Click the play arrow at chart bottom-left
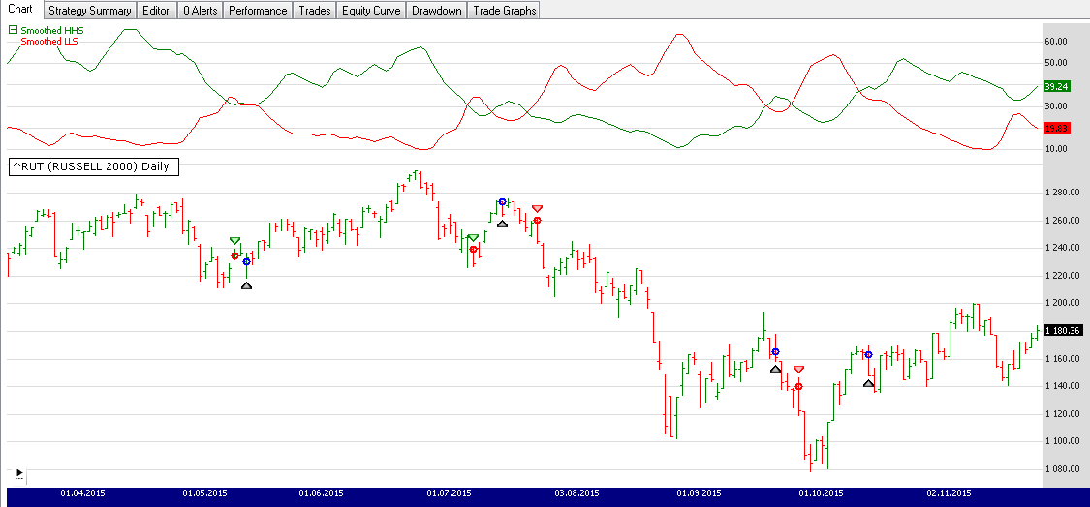Viewport: 1090px width, 507px height. 18,474
